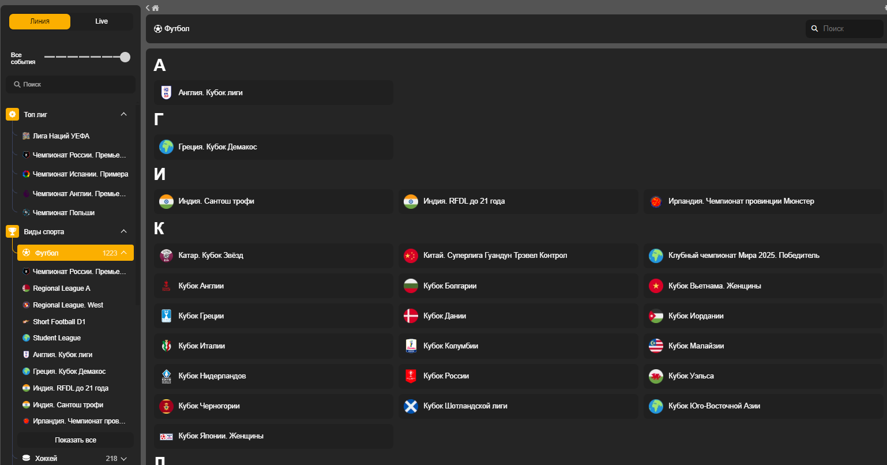
Task: Open Лига Наций УЕФА in top leagues
Action: 61,136
